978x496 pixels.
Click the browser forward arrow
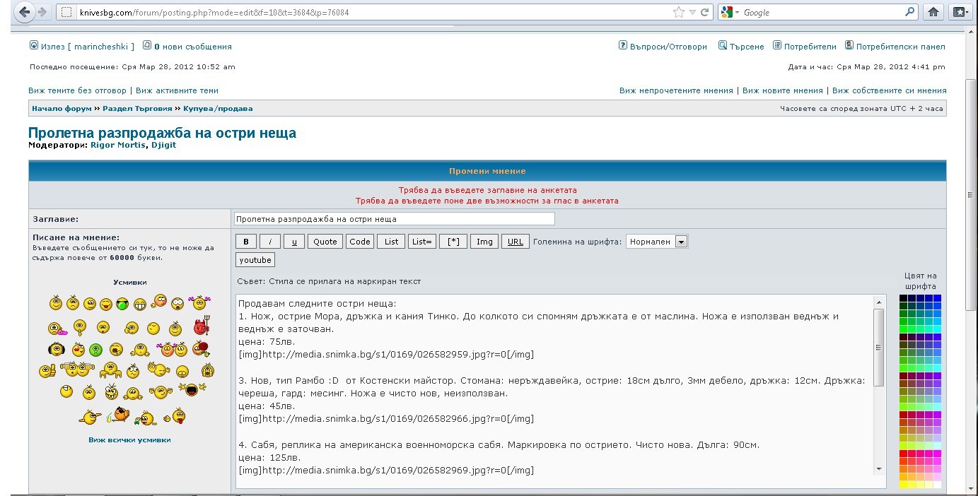click(x=42, y=12)
